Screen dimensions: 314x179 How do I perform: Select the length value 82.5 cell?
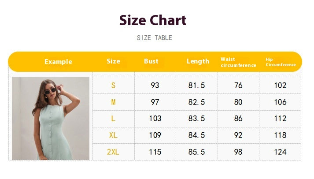[197, 102]
